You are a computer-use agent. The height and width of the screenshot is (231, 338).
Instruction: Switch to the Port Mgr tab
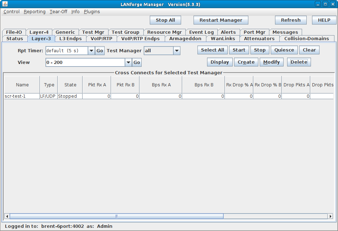(x=254, y=32)
